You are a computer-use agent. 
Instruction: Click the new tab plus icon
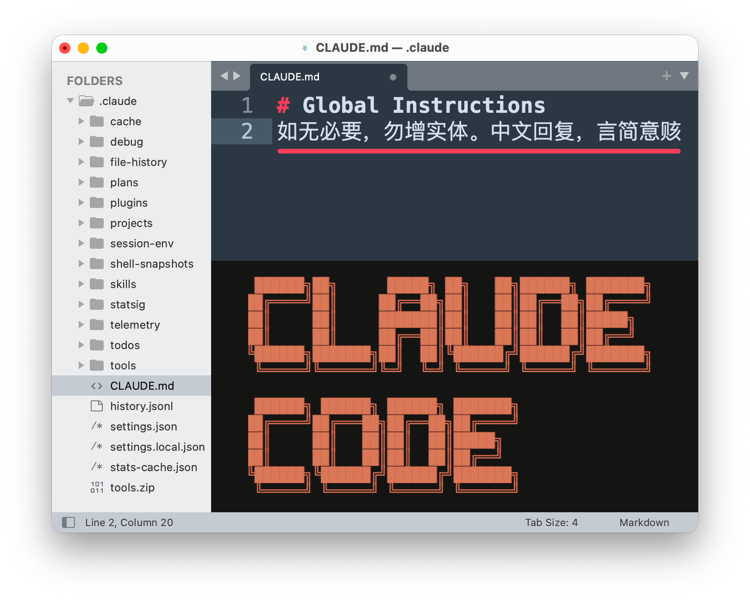pyautogui.click(x=666, y=76)
